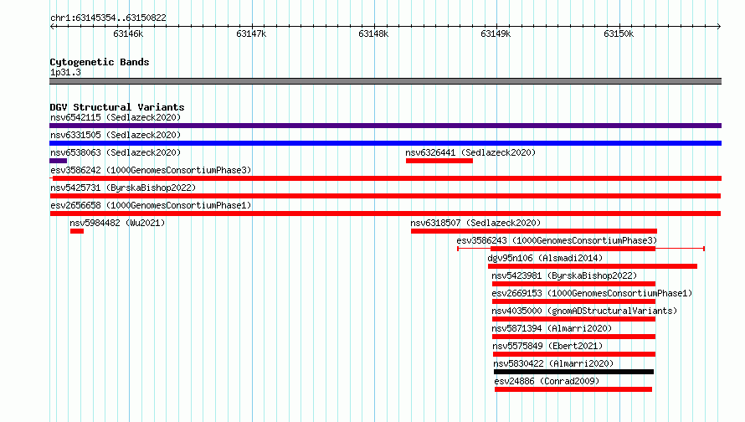Click the 63147k ruler position
The image size is (745, 422).
tap(251, 33)
